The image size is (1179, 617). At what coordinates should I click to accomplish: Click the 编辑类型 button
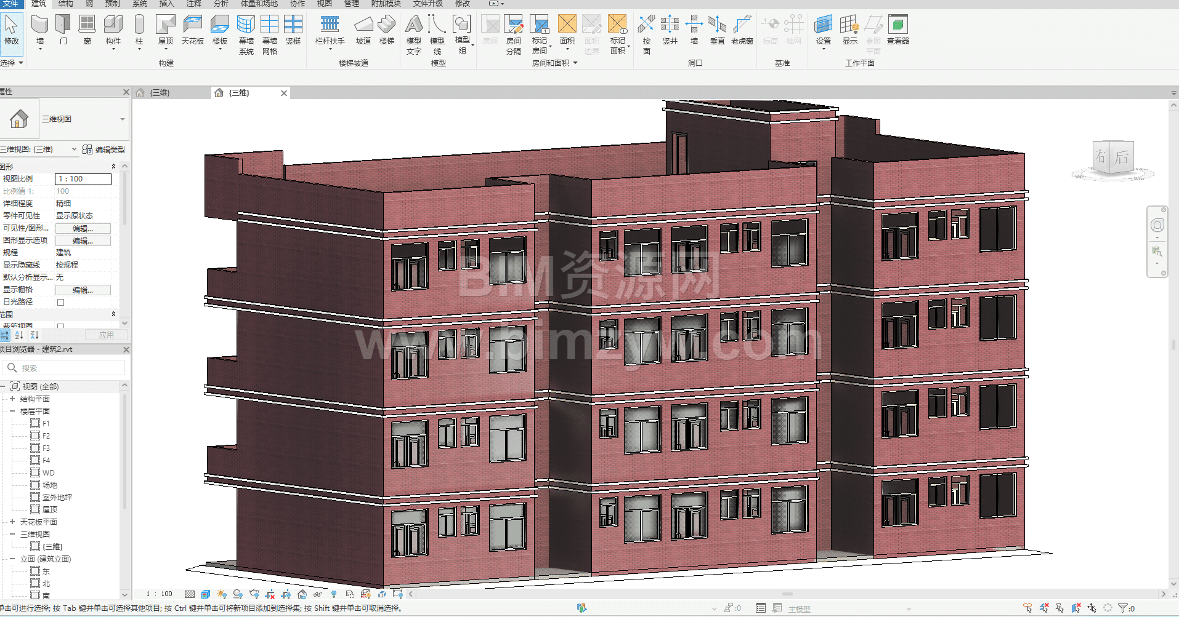click(x=104, y=149)
